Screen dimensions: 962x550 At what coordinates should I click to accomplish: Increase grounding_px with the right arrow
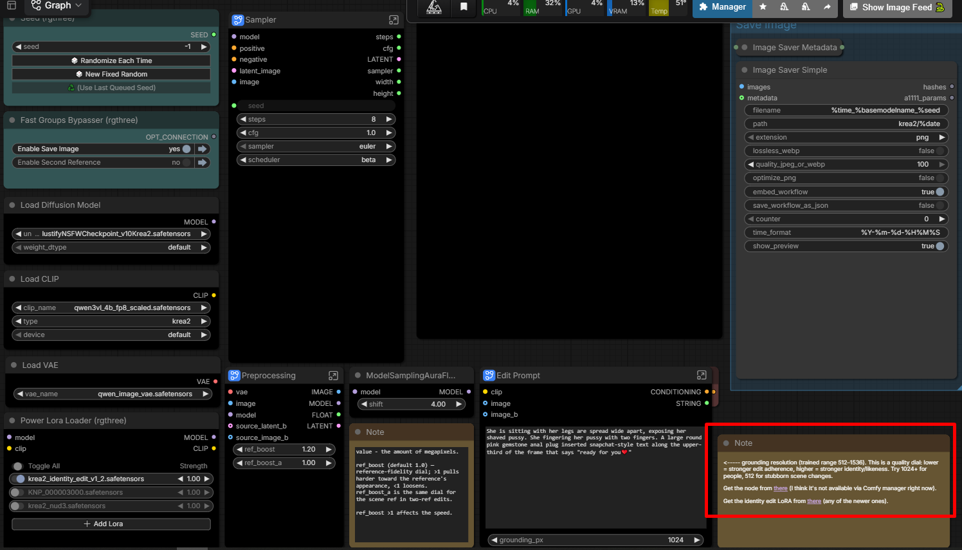(x=696, y=540)
